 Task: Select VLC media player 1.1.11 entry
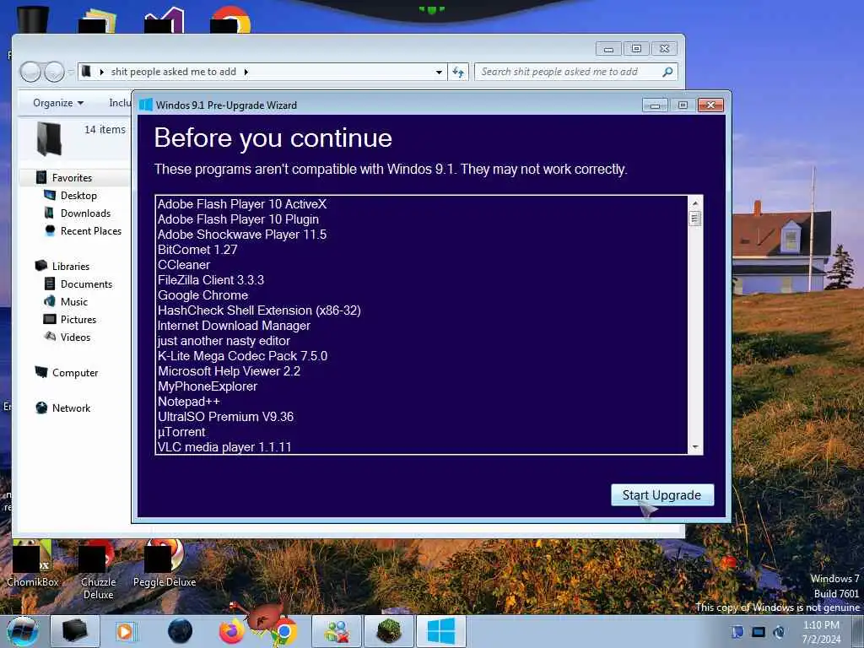[x=224, y=447]
